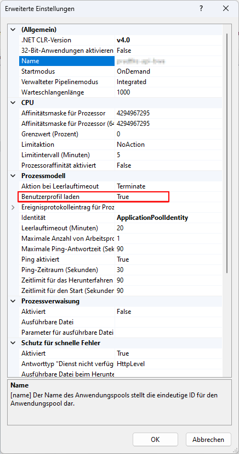Click the help question mark icon
239x454 pixels.
coord(201,9)
